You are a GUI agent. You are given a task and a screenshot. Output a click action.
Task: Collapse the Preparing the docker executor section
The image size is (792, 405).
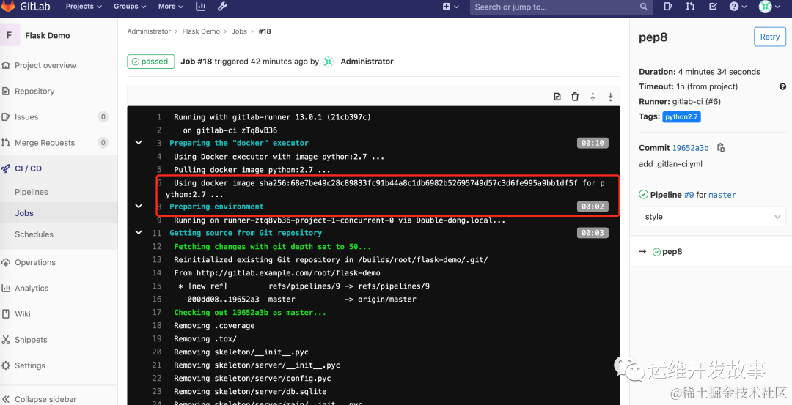click(x=139, y=143)
